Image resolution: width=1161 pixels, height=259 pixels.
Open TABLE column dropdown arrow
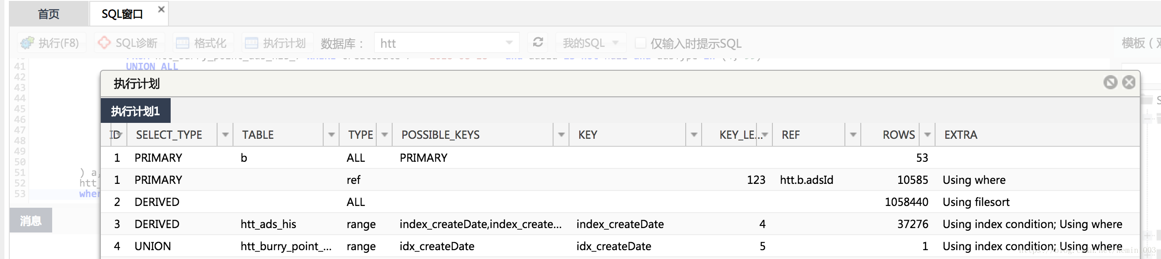[x=331, y=135]
